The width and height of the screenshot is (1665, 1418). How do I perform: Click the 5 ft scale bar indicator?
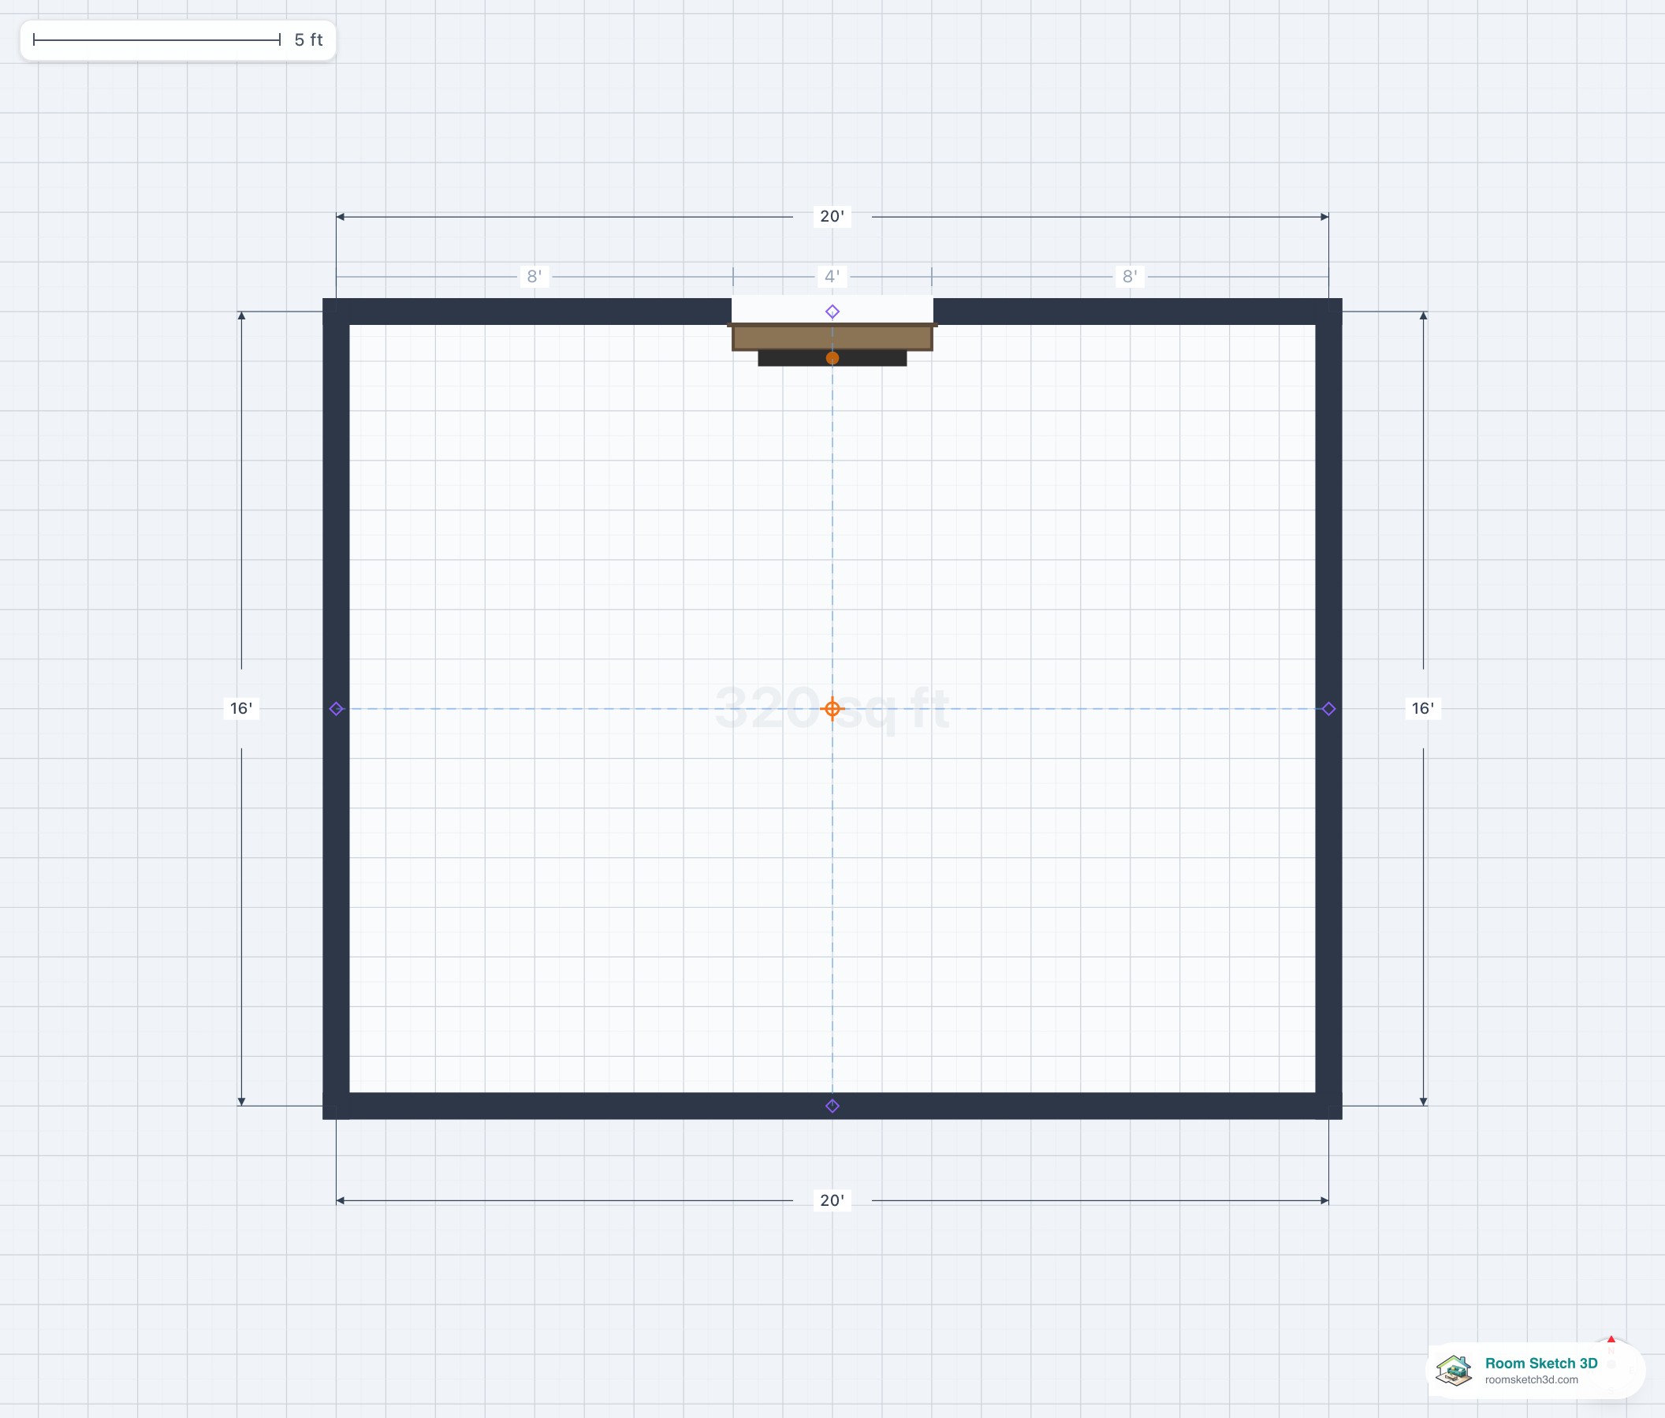pos(177,40)
